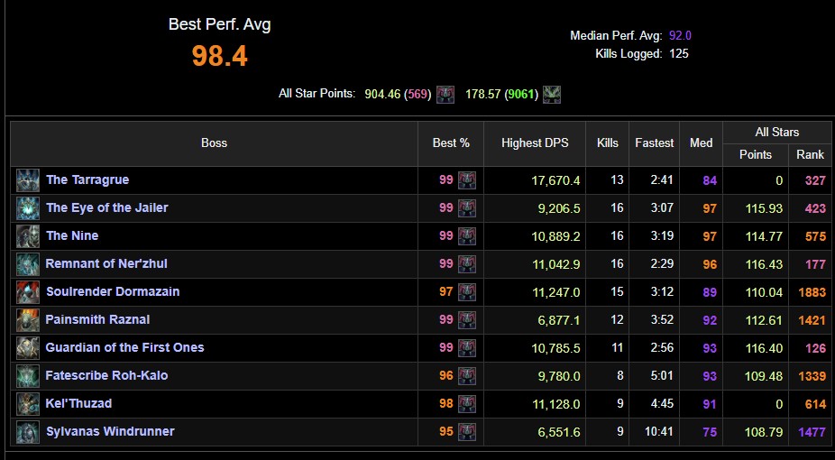Click Fatescribe Roh-Kalo DPS 9,780.0
This screenshot has width=835, height=460.
(558, 376)
